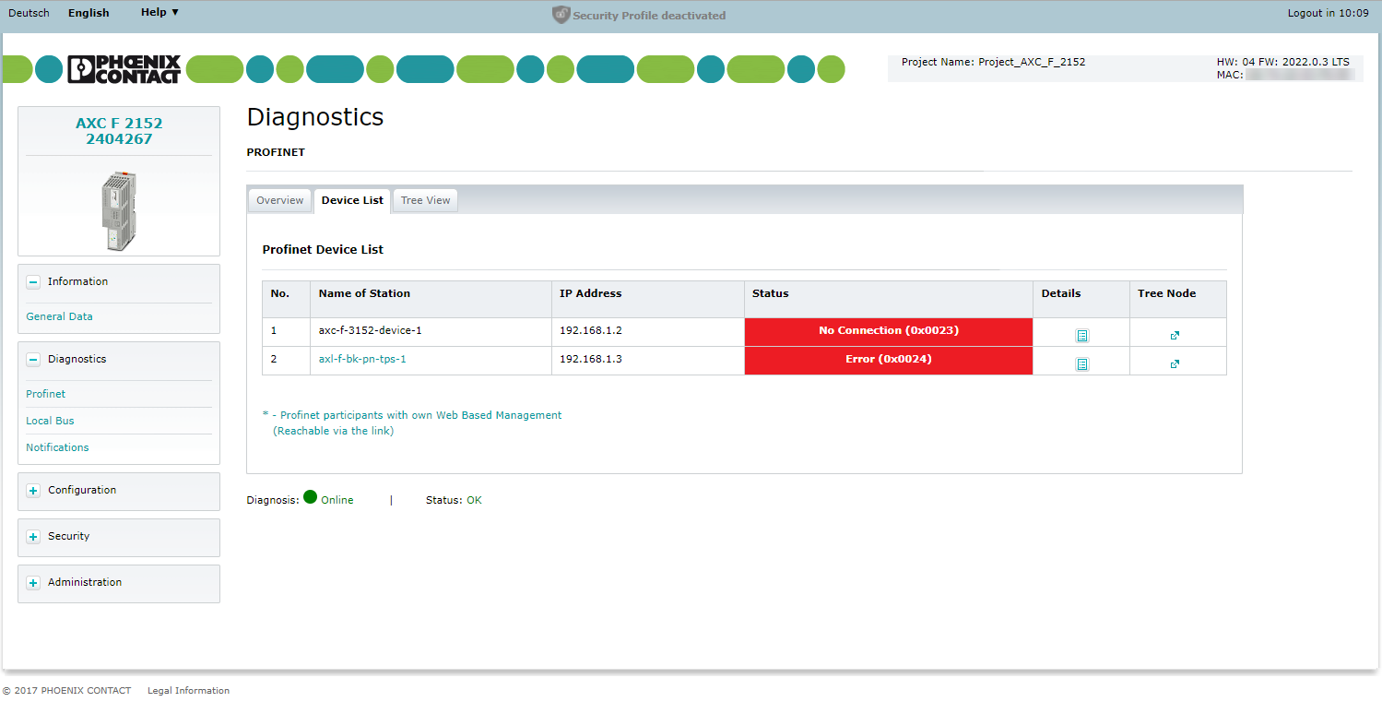Image resolution: width=1382 pixels, height=702 pixels.
Task: Open Profinet diagnostics page
Action: pyautogui.click(x=46, y=394)
